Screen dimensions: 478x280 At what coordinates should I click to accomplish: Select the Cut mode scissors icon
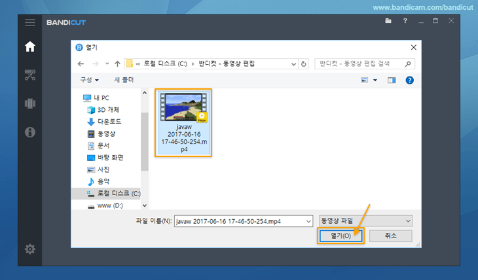[30, 75]
